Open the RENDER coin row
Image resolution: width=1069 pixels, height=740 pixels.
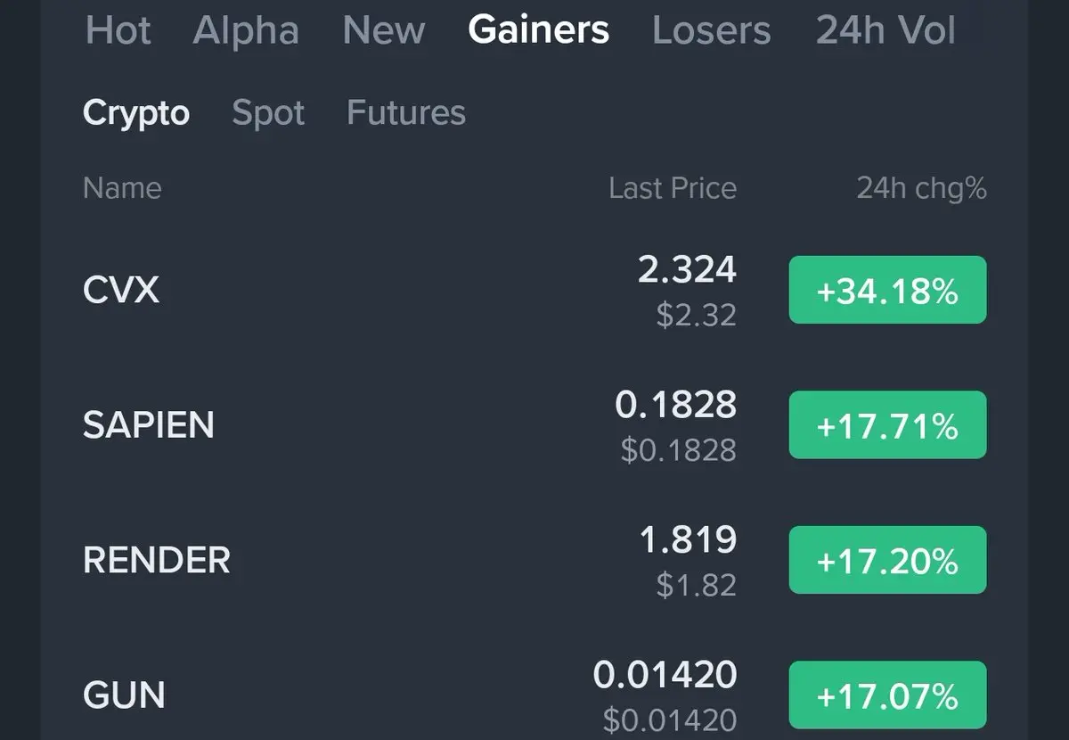pyautogui.click(x=534, y=560)
